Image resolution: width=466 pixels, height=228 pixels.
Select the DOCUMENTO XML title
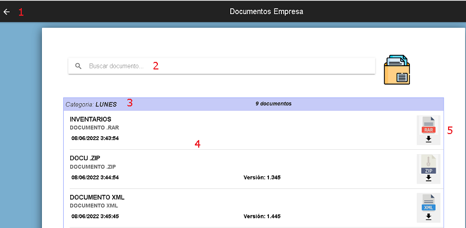pyautogui.click(x=97, y=197)
